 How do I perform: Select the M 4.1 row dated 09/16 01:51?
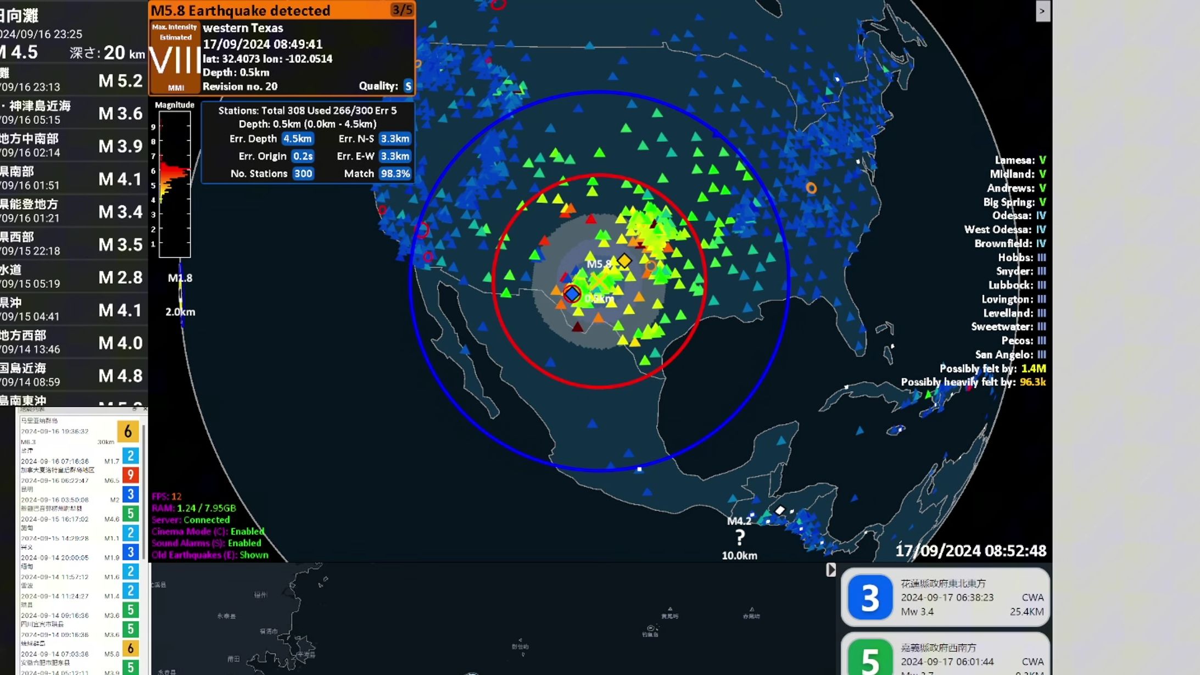[x=74, y=178]
